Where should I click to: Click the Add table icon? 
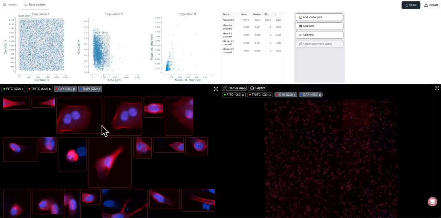[300, 26]
